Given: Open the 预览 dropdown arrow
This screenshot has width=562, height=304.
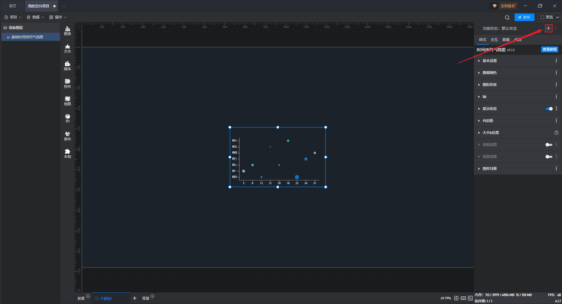Looking at the screenshot, I should [x=558, y=17].
